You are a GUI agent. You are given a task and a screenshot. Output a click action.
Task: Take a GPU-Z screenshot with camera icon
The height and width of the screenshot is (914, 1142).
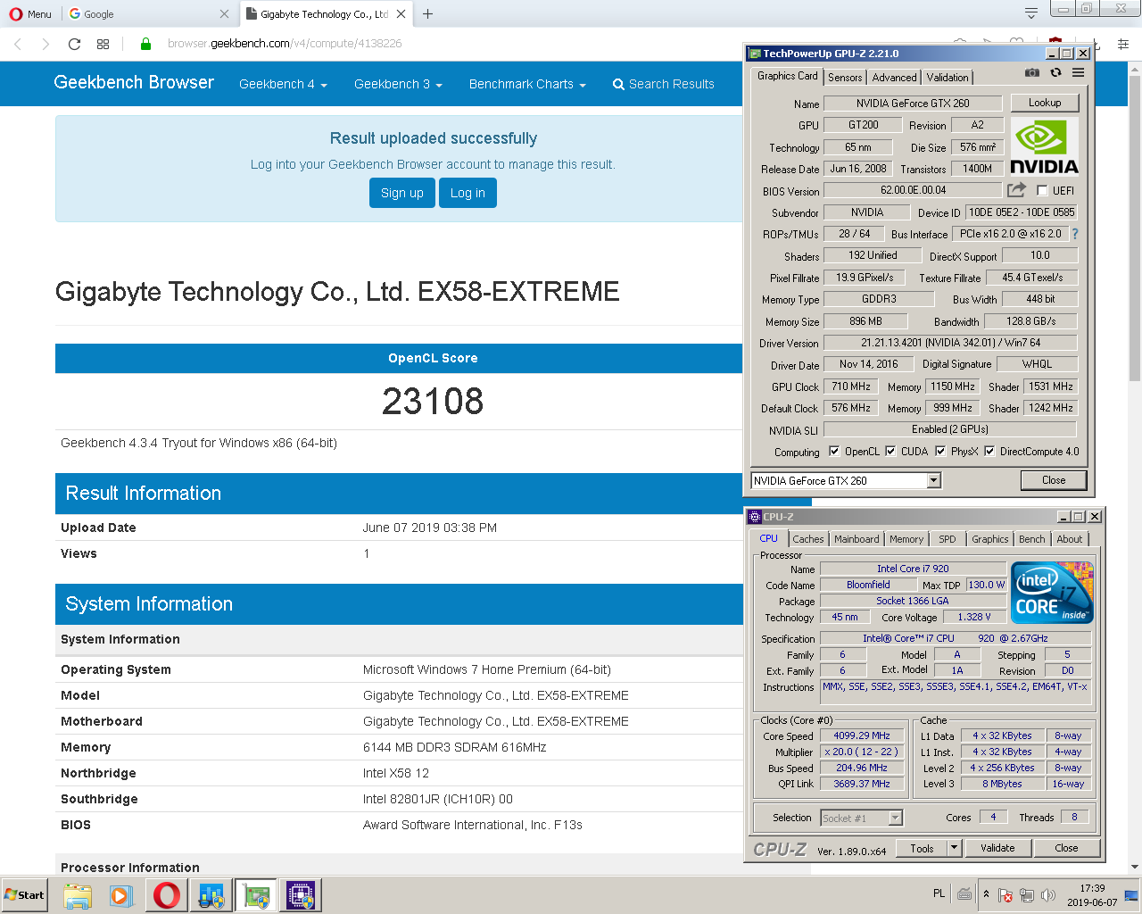(1032, 73)
